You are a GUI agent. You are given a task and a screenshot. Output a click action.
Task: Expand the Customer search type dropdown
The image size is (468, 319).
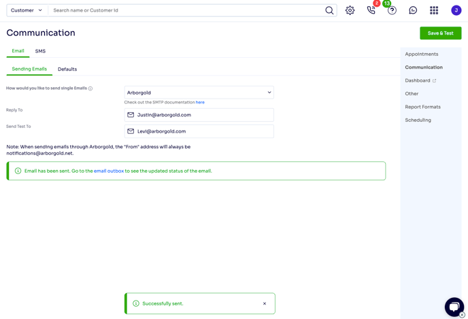(27, 10)
